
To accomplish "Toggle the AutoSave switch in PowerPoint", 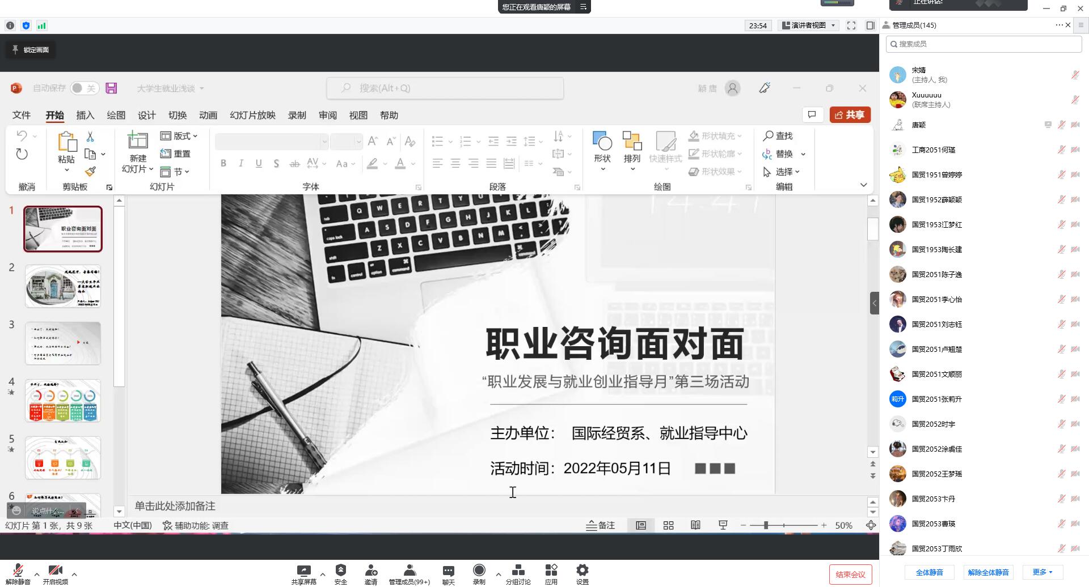I will pos(85,88).
